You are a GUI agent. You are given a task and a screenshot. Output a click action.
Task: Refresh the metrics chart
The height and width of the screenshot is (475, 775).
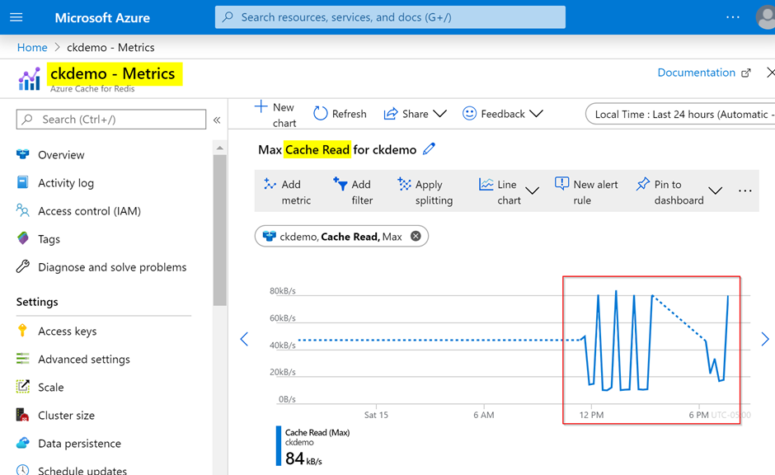[x=340, y=114]
